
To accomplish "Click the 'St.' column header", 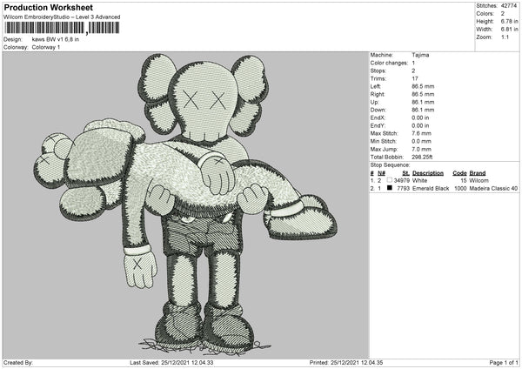I will pos(405,173).
